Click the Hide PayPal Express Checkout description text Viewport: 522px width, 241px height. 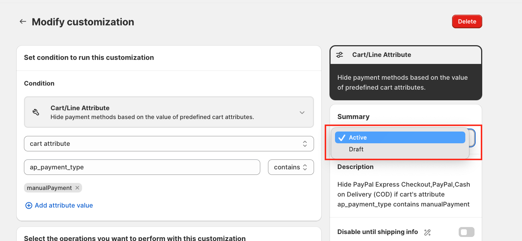[x=403, y=194]
